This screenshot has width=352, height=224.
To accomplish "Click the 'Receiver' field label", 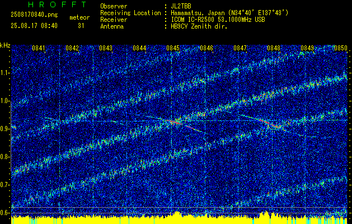I will 114,20.
